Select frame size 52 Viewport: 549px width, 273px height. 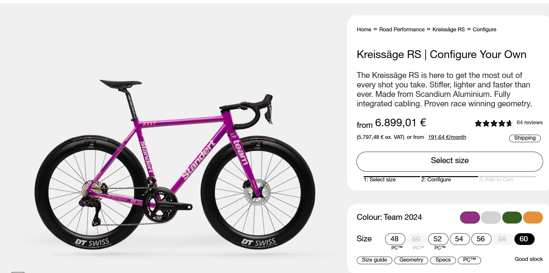(438, 239)
